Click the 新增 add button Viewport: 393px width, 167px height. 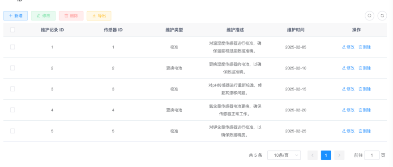pyautogui.click(x=16, y=16)
